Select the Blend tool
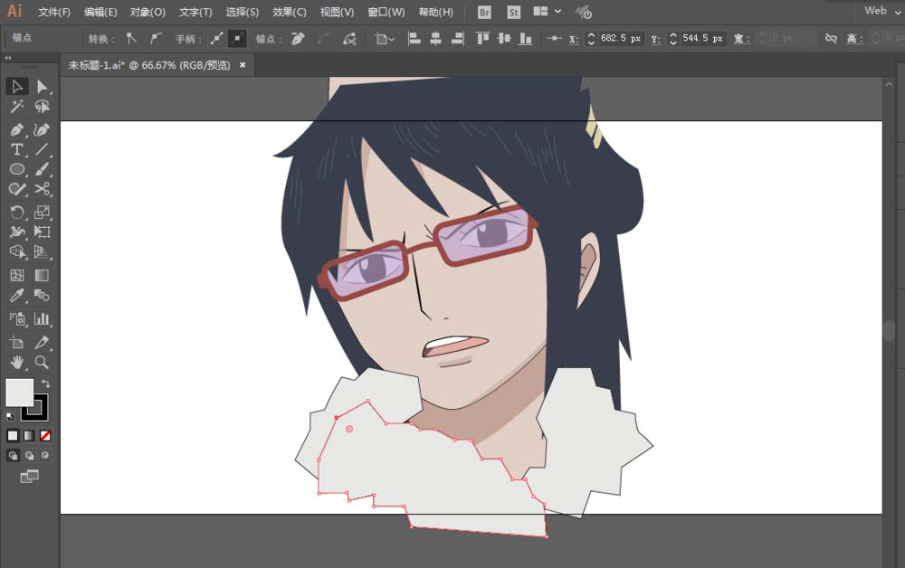 point(42,295)
